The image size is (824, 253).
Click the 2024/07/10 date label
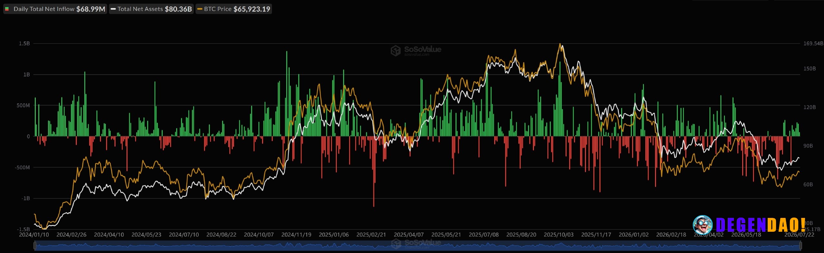pyautogui.click(x=184, y=235)
